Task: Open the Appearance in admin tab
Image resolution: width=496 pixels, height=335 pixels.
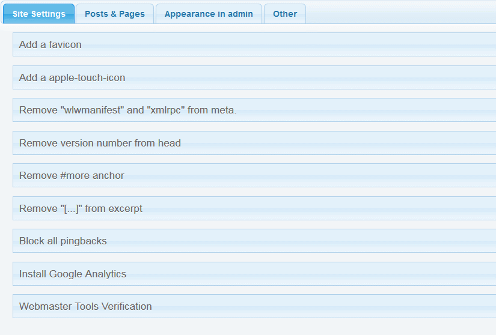Action: point(209,14)
